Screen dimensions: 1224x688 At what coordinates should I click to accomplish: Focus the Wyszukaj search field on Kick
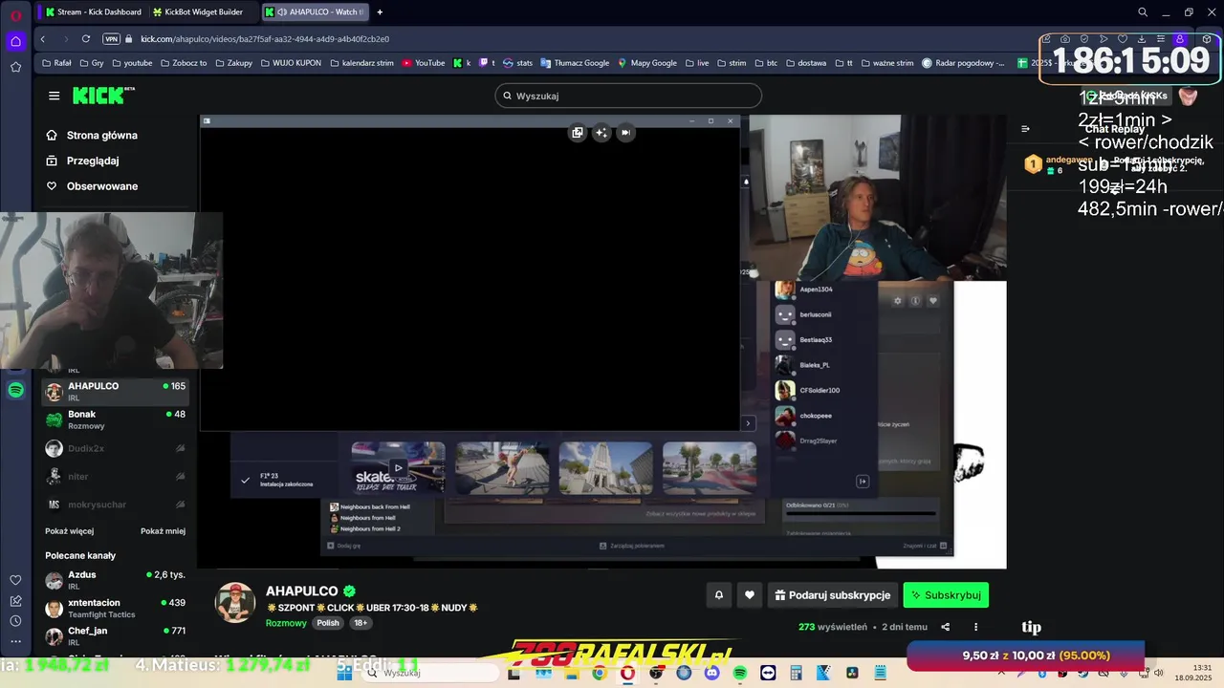(x=628, y=96)
